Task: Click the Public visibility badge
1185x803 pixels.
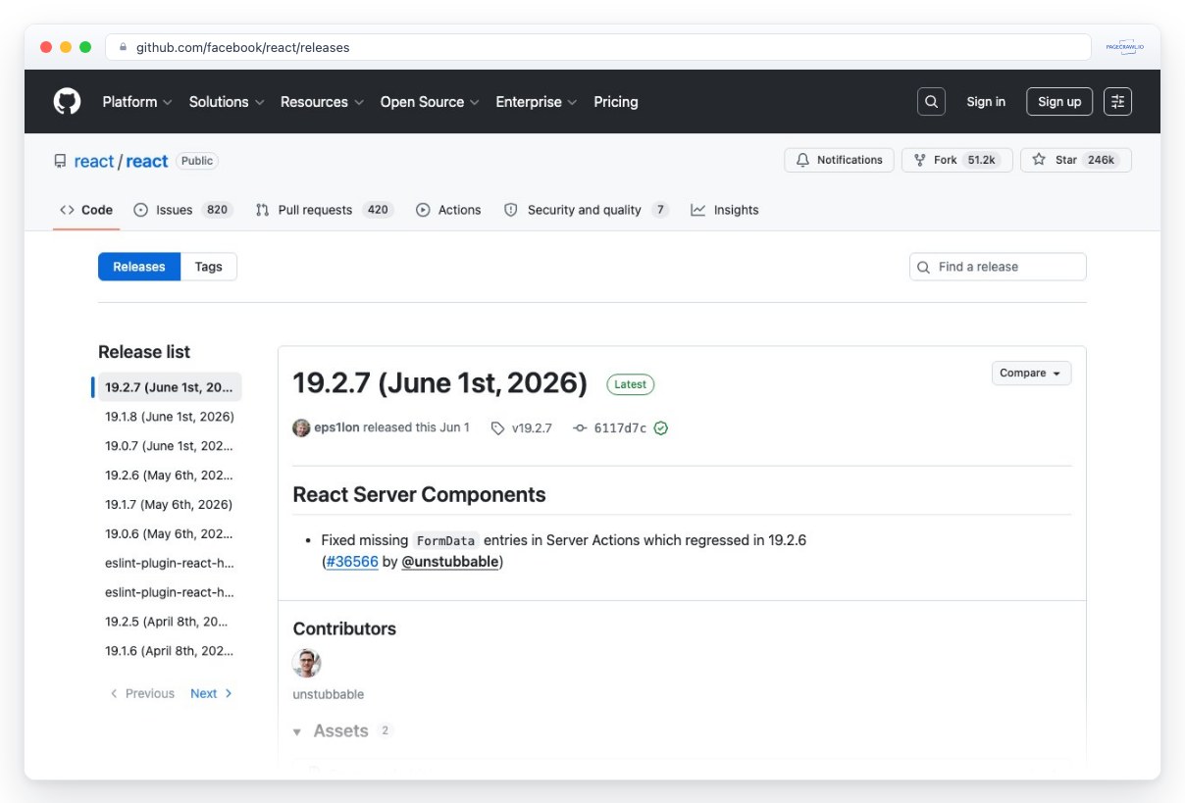Action: click(x=197, y=161)
